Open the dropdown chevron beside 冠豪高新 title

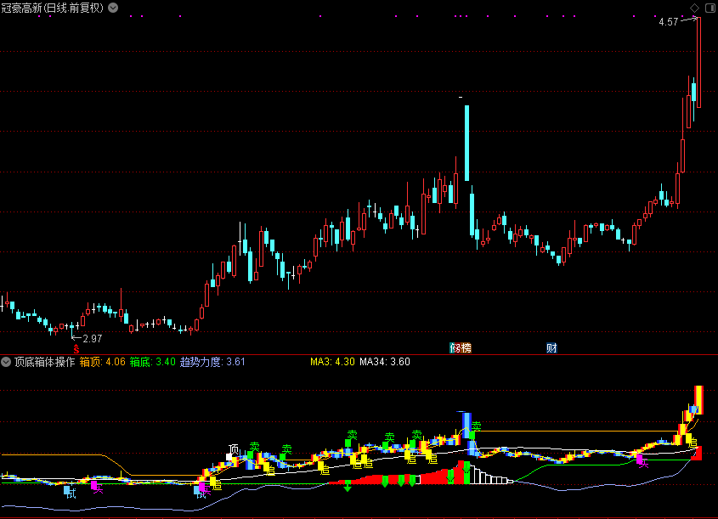coord(113,8)
